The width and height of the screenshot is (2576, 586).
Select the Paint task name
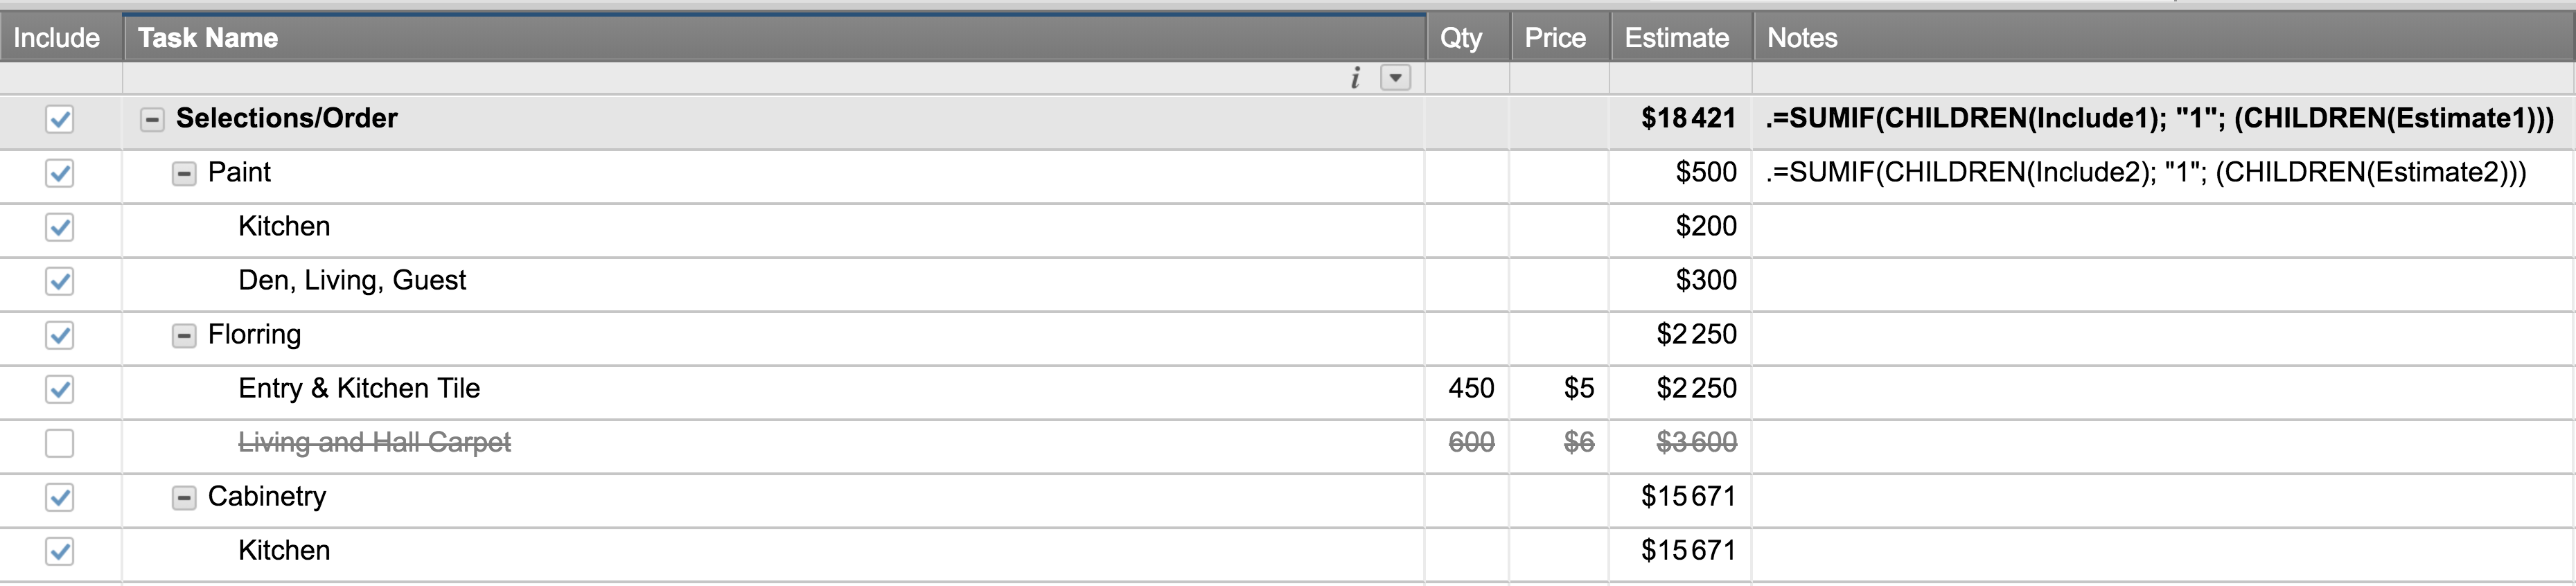[x=240, y=173]
